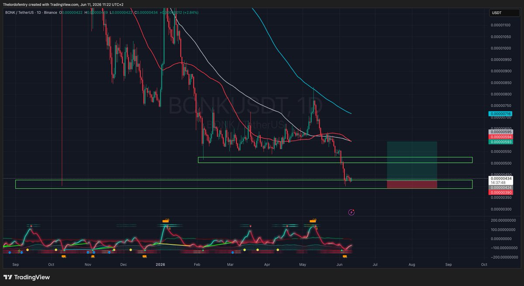Click the Aug label on time axis

point(412,265)
